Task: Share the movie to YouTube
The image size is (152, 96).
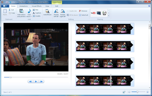Action: point(93,13)
